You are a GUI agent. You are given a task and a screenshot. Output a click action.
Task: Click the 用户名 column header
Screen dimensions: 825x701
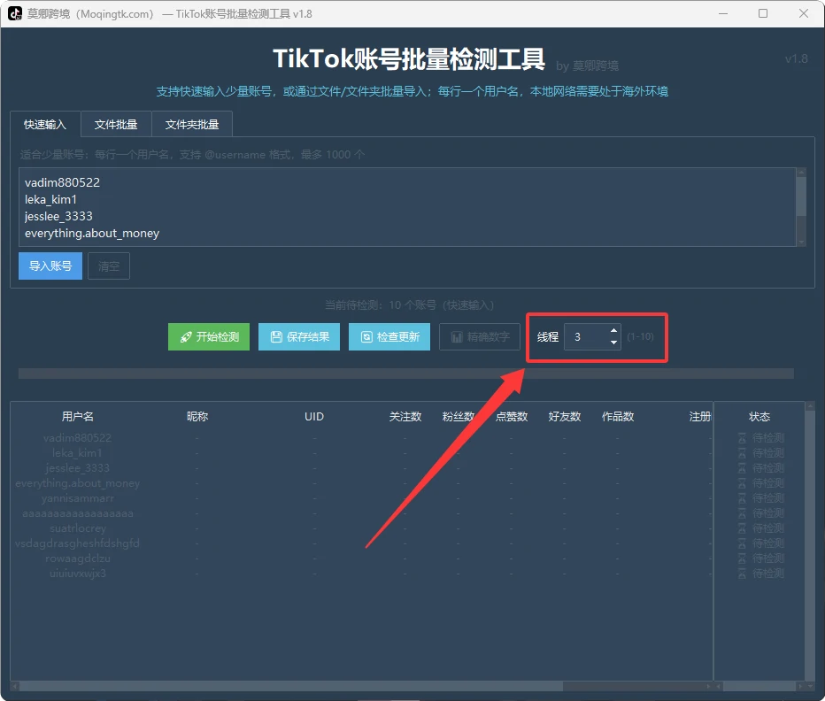[78, 416]
